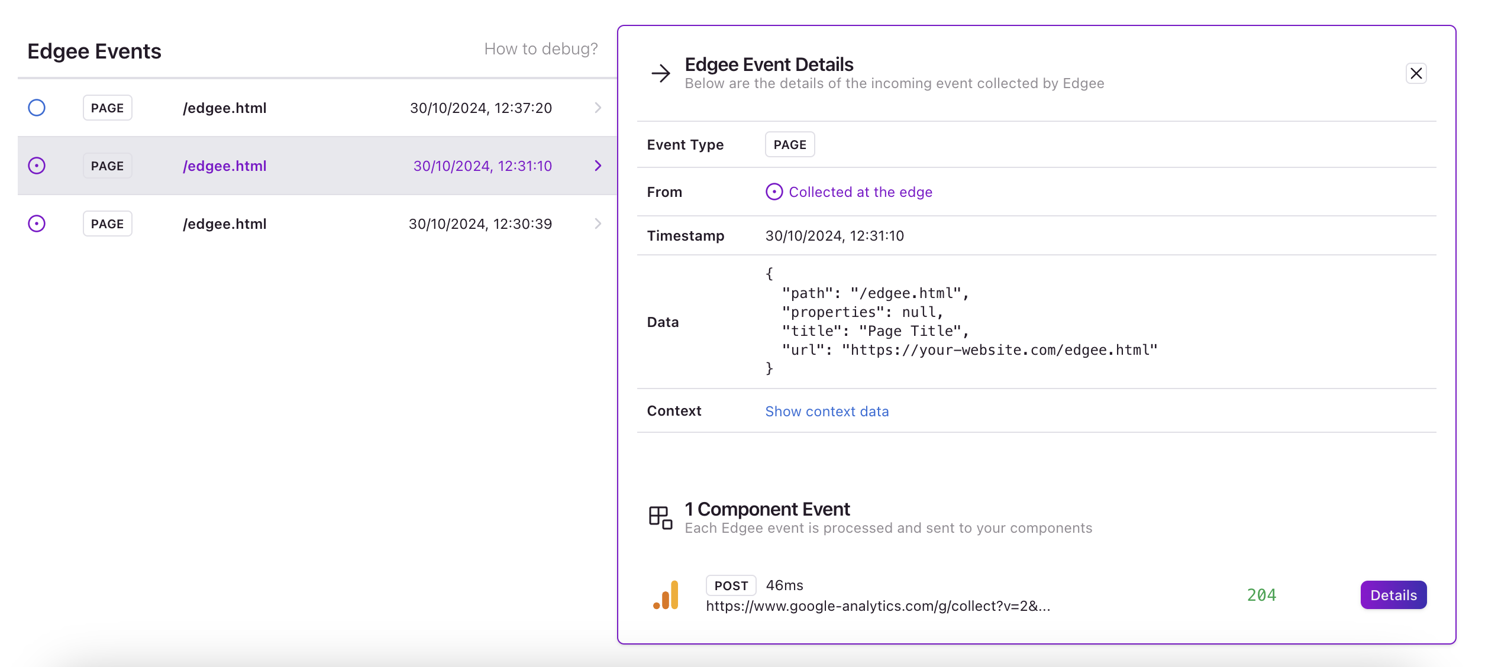Expand the last event row chevron

tap(598, 224)
